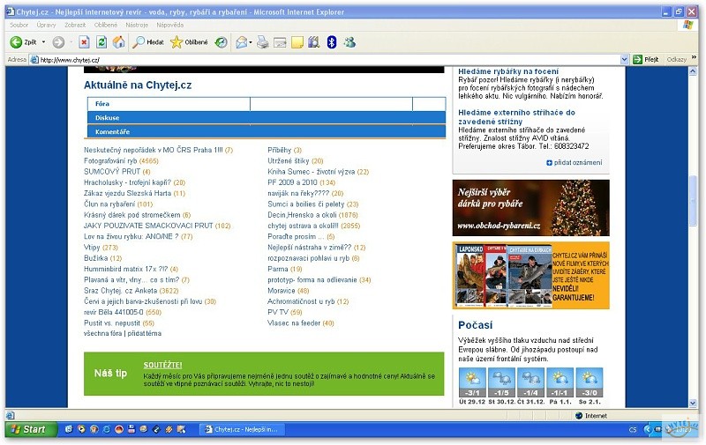Click the Stop loading icon

(x=84, y=42)
